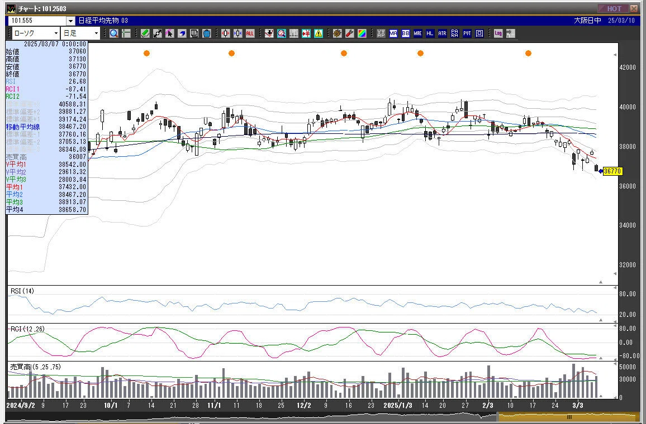
Task: Click the gray bar chart icon
Action: coord(294,33)
